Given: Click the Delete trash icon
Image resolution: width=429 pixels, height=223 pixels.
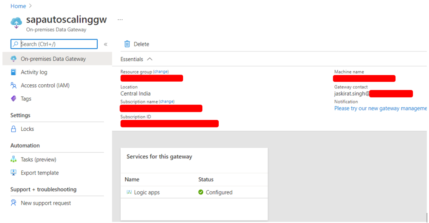Looking at the screenshot, I should click(127, 44).
